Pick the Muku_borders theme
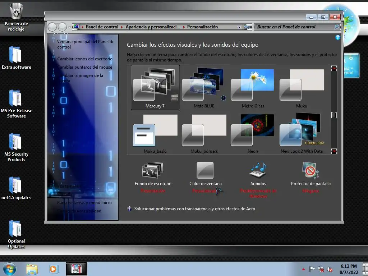The height and width of the screenshot is (276, 368). [x=204, y=134]
